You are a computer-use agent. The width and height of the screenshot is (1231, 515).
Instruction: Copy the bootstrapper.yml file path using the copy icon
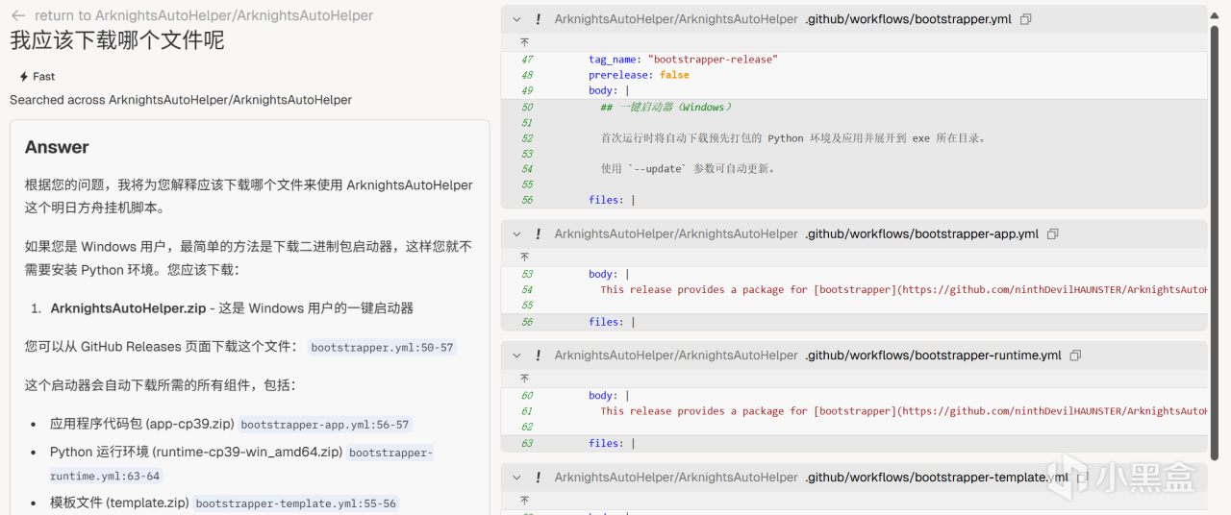tap(1026, 19)
